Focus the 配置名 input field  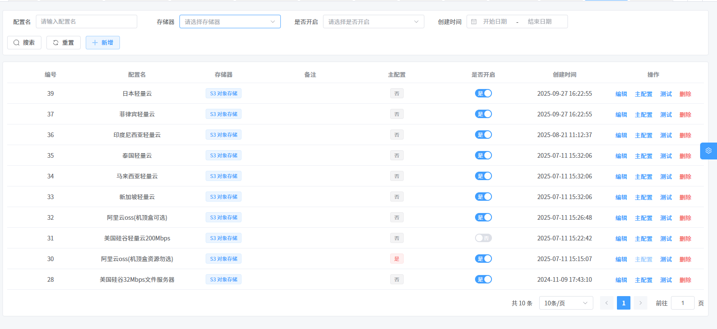coord(87,22)
